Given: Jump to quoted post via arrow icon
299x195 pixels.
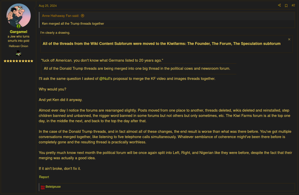Looking at the screenshot, I should [x=83, y=16].
